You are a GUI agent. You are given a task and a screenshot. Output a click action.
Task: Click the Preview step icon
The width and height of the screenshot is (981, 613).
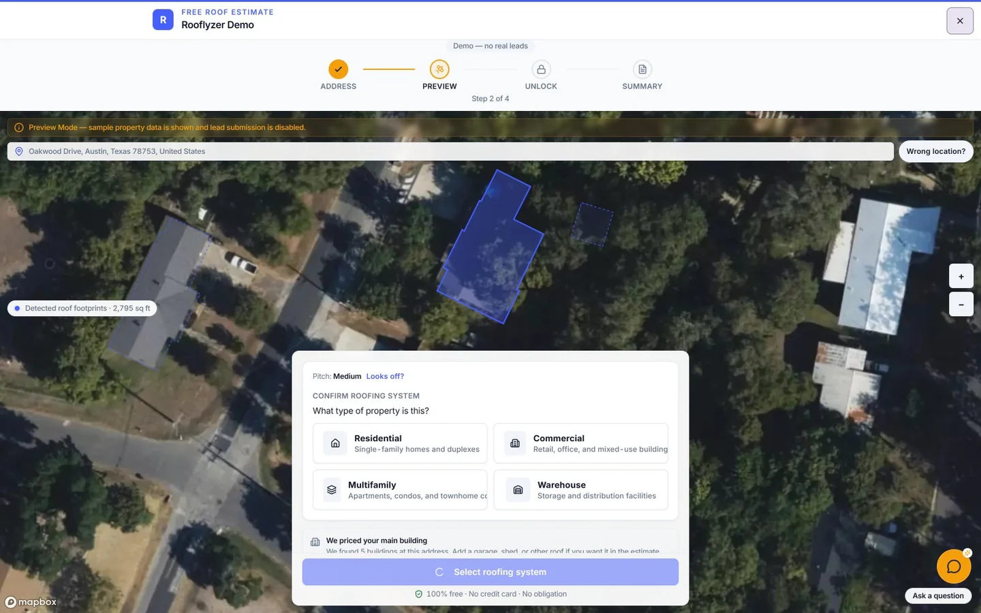[x=439, y=69]
